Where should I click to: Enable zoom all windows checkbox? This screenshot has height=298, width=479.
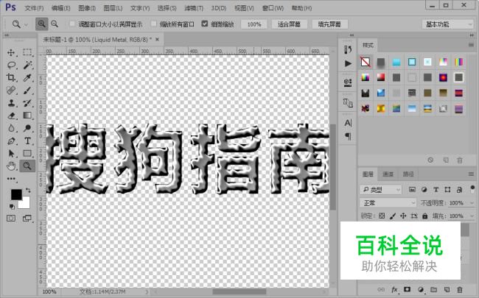(154, 24)
